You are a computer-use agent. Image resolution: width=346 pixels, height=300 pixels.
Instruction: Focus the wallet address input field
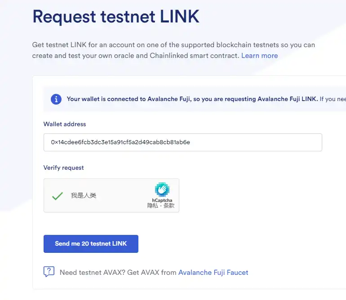[182, 142]
